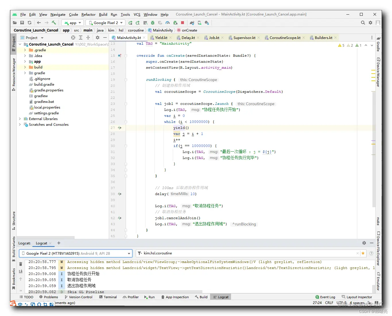
Task: Click the Logcat filter favorite star
Action: pyautogui.click(x=363, y=253)
